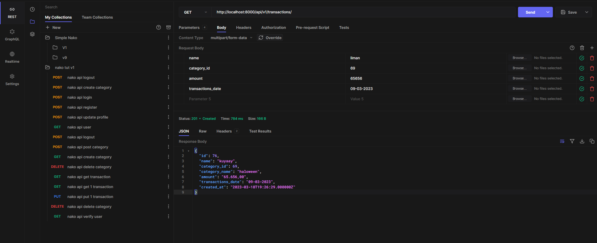Open the Realtime globe section
The height and width of the screenshot is (243, 597).
12,57
